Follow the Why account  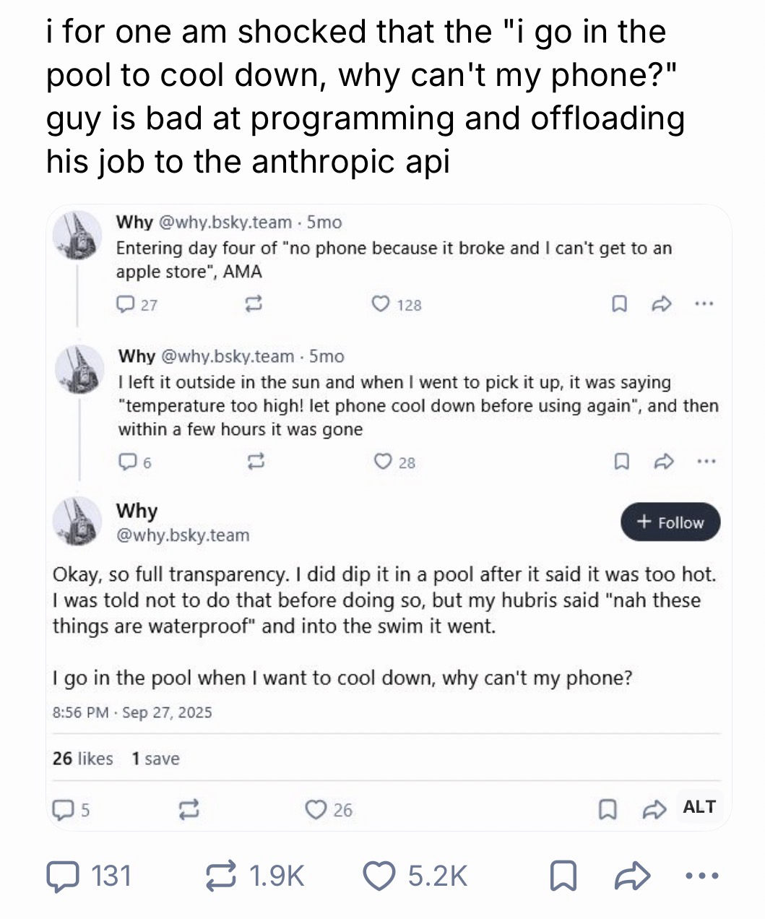(x=670, y=522)
